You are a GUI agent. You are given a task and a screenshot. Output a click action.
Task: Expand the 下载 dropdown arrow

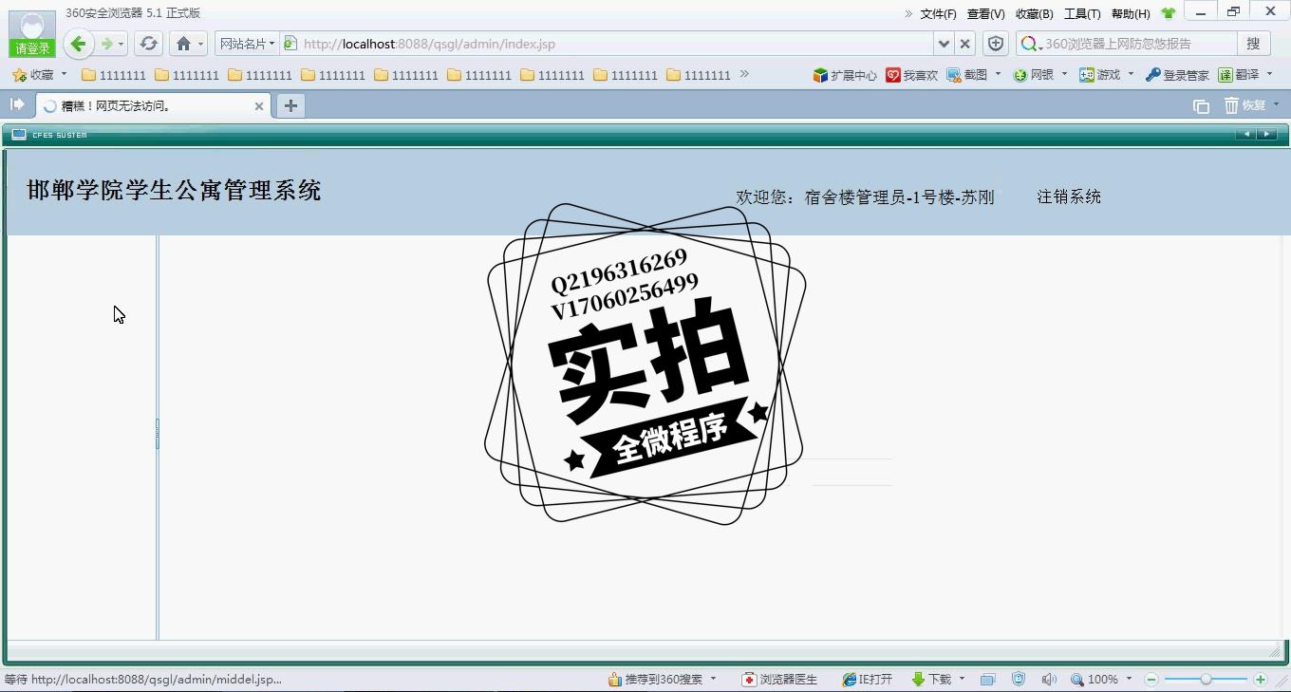tap(962, 679)
